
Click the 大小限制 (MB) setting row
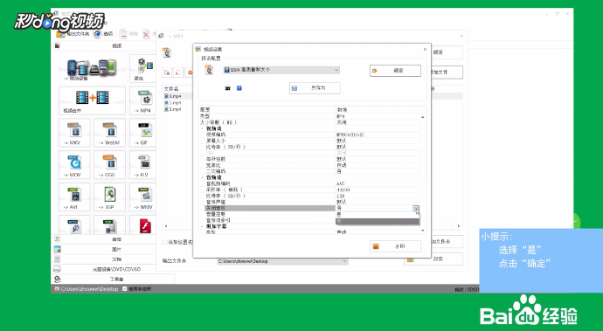coord(309,122)
